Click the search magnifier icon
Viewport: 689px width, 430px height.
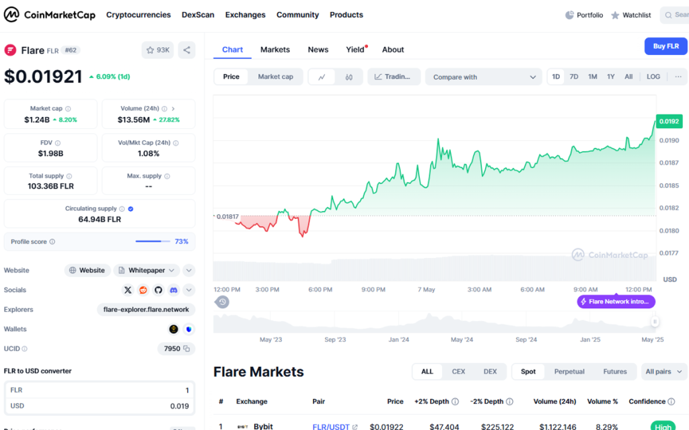pyautogui.click(x=668, y=15)
